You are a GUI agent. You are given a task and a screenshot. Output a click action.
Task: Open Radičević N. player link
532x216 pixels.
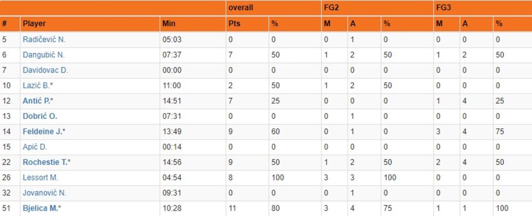44,39
